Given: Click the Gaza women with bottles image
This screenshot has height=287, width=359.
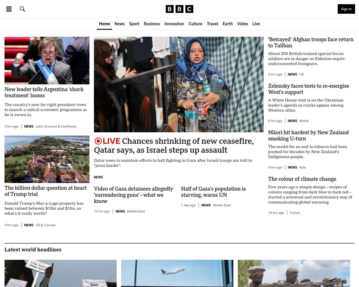Looking at the screenshot, I should point(179,84).
